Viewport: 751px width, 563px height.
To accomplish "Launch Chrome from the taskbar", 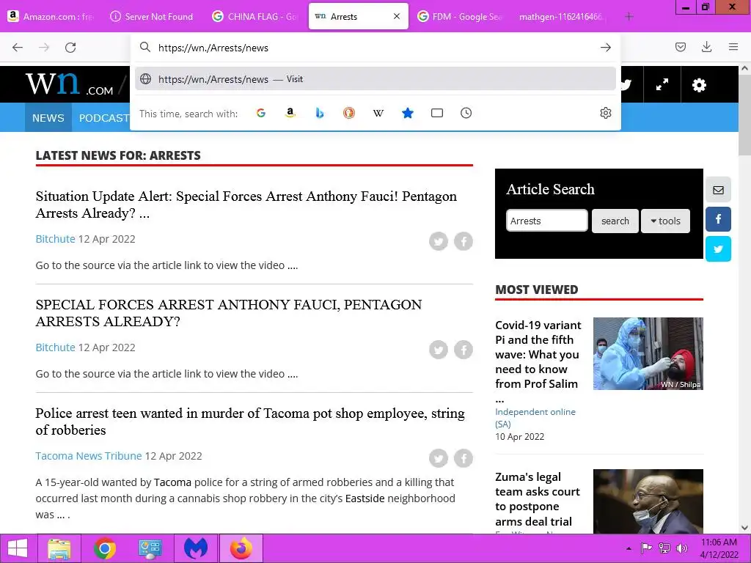I will coord(105,548).
